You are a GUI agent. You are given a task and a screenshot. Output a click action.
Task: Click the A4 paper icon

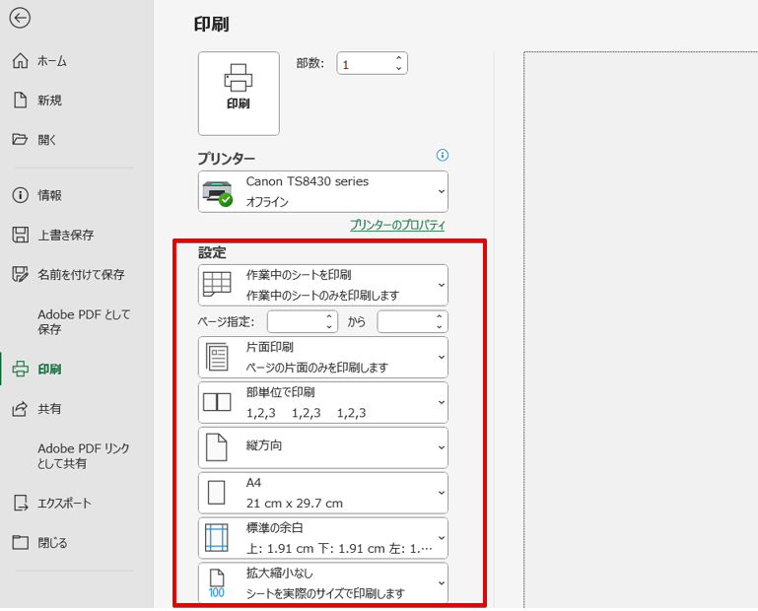(216, 493)
